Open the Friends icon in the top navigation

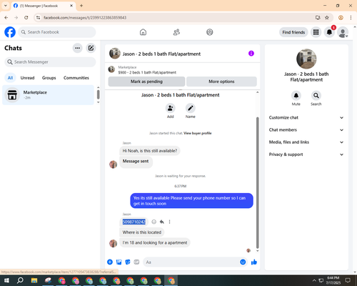pyautogui.click(x=176, y=32)
